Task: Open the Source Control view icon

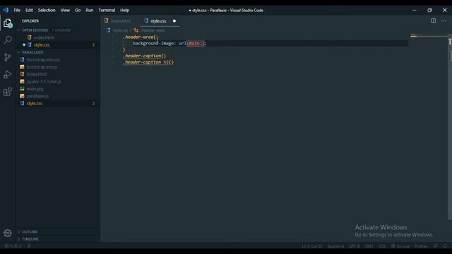Action: point(8,57)
